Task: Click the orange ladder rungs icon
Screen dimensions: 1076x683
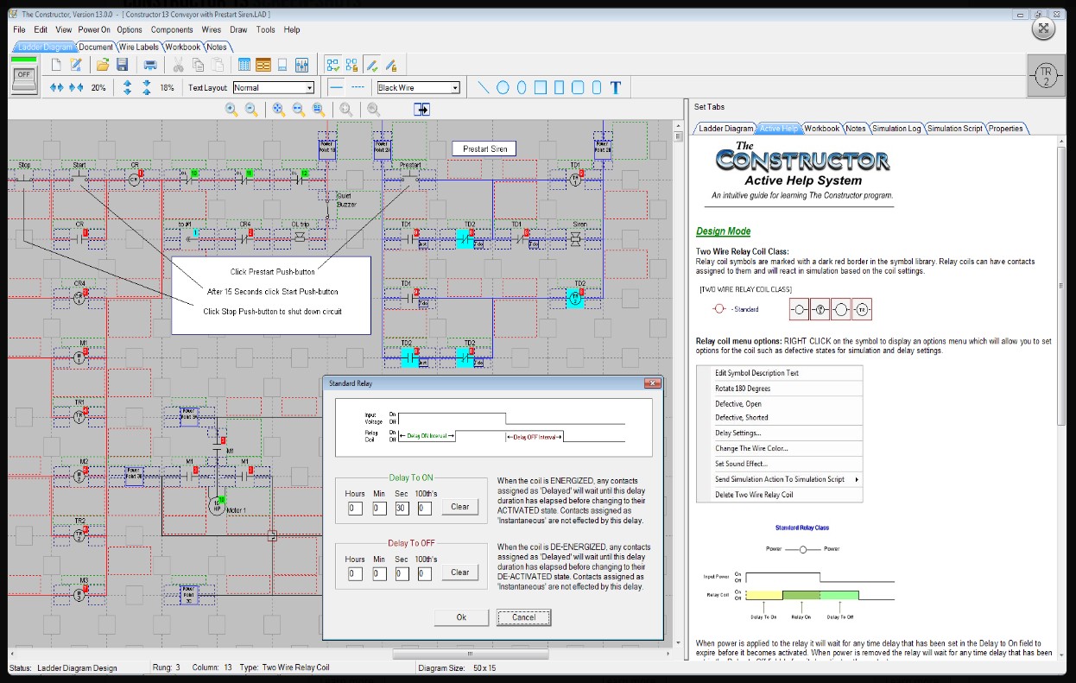Action: (263, 65)
